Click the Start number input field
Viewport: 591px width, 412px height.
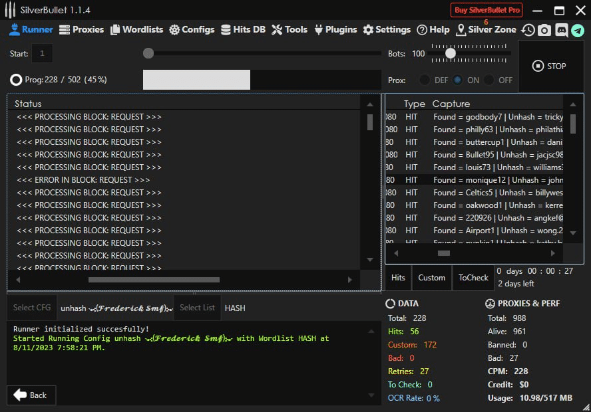coord(42,53)
